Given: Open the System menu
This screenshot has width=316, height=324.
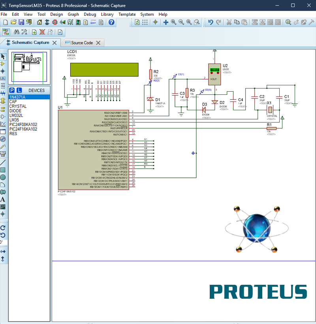Looking at the screenshot, I should click(x=147, y=14).
